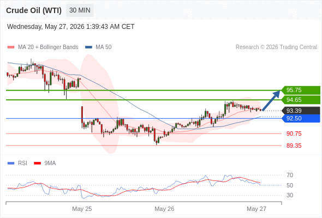Click the 9MA red legend swatch
The width and height of the screenshot is (322, 218).
pyautogui.click(x=37, y=163)
